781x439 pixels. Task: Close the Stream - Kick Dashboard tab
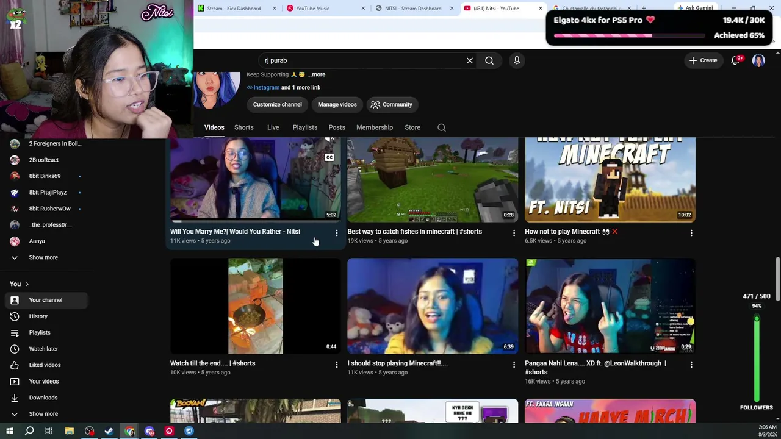274,9
